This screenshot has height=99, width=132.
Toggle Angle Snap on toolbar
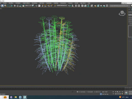(x=46, y=6)
